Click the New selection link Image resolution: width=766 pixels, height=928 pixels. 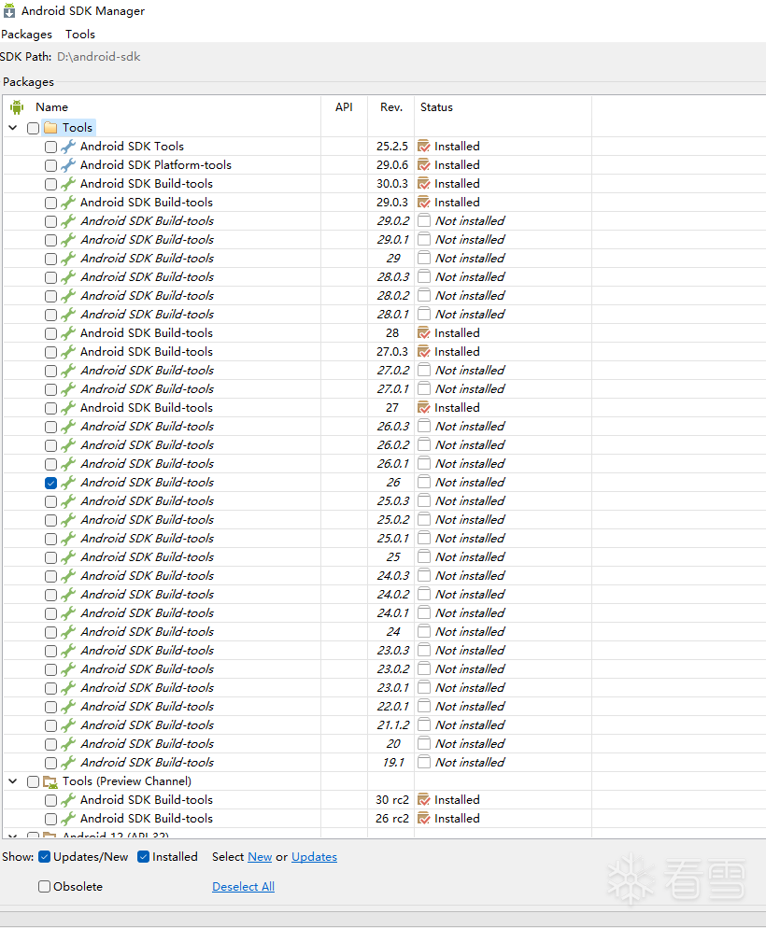(x=260, y=857)
